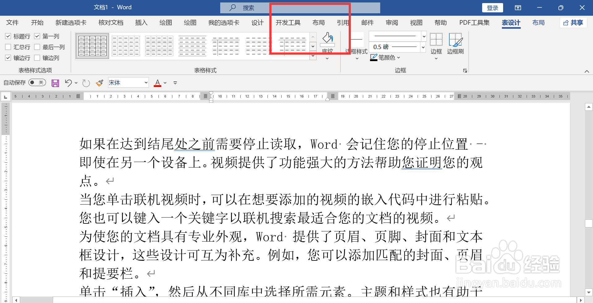Customize quick access toolbar dropdown
This screenshot has height=303, width=593.
175,83
